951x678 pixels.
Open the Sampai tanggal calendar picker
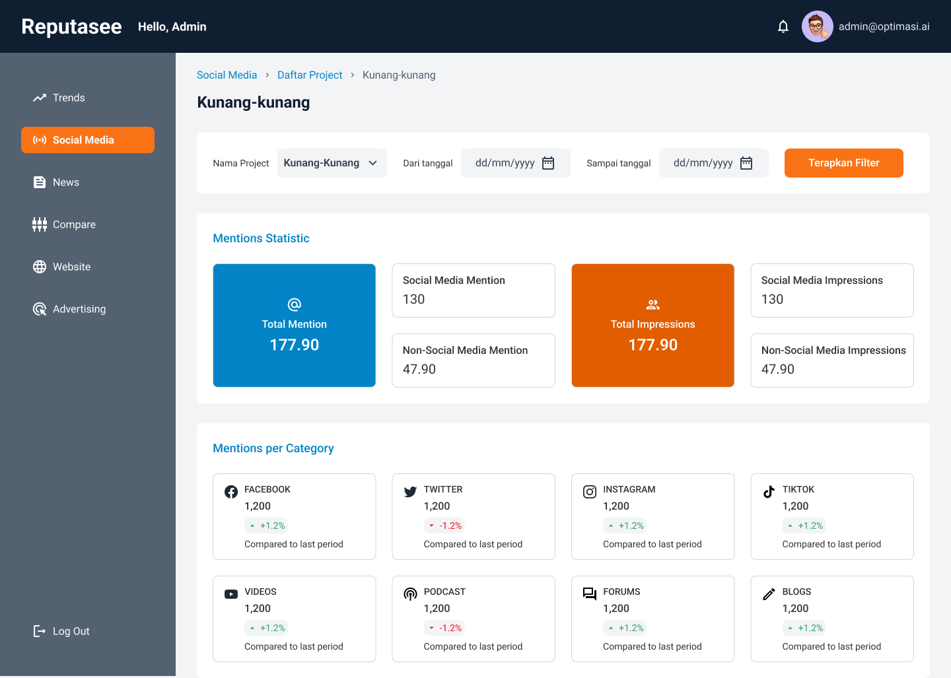(746, 162)
